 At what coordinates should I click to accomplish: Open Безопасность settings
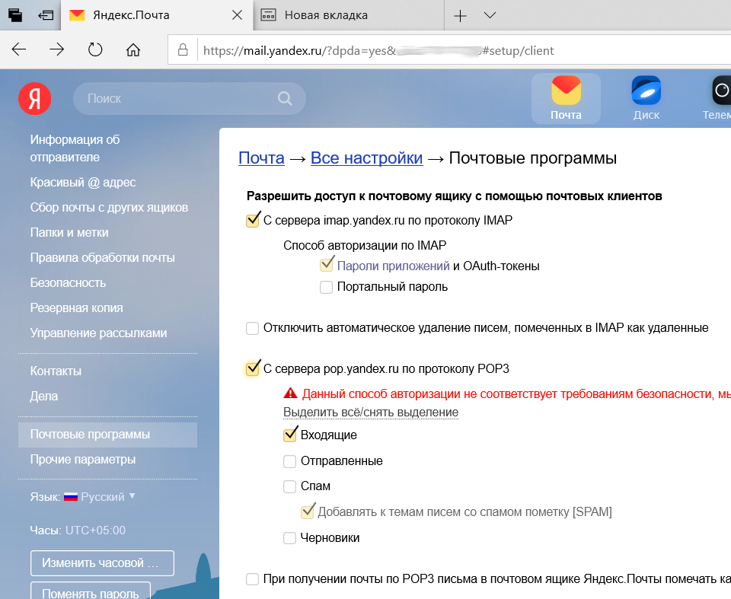pyautogui.click(x=68, y=283)
